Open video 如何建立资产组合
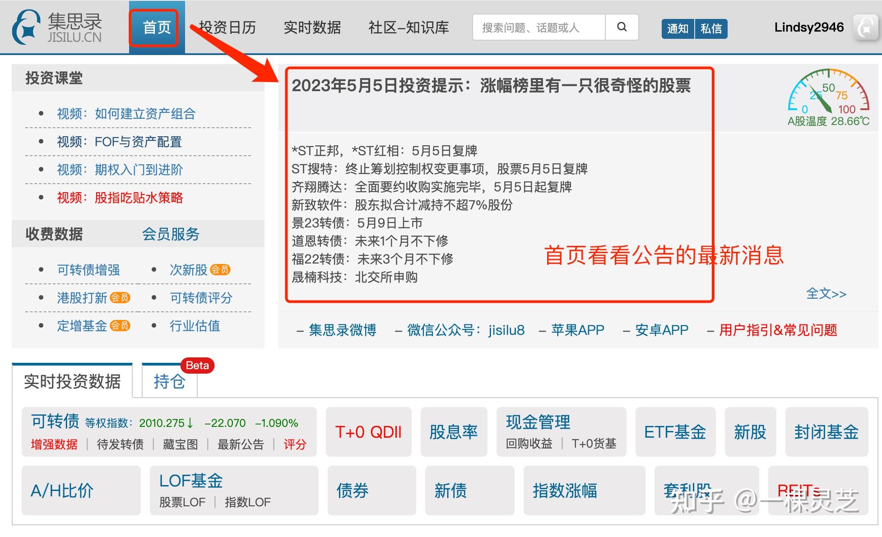Screen dimensions: 882x537 point(126,114)
